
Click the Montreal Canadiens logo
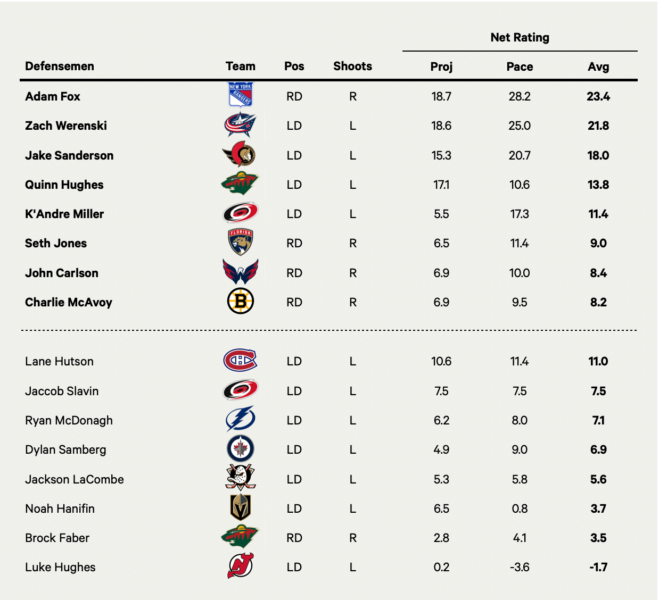point(241,361)
